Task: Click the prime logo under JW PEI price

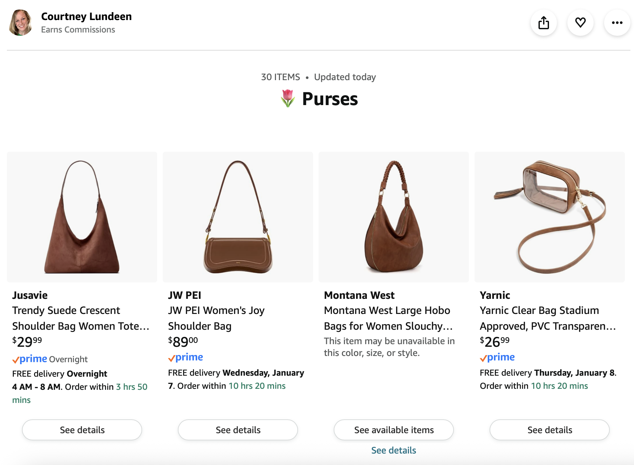Action: (186, 357)
